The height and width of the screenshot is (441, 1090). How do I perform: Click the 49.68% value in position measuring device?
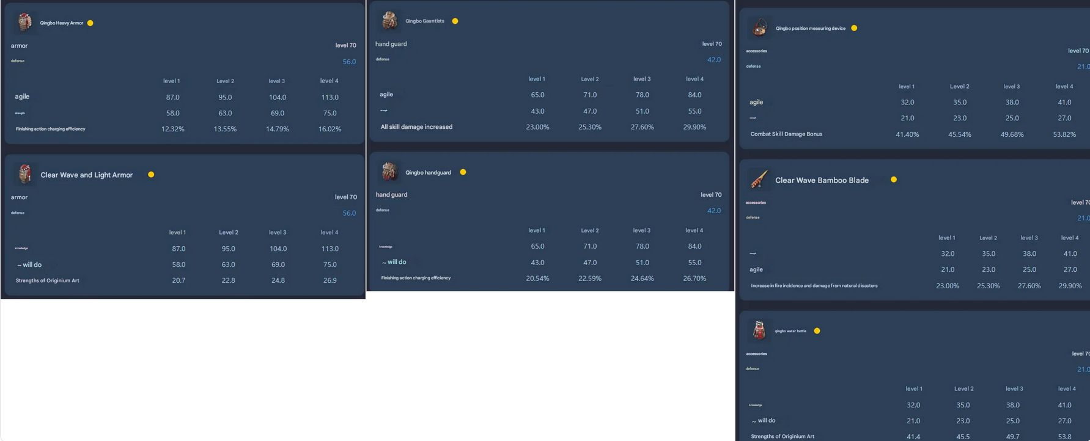coord(1012,134)
